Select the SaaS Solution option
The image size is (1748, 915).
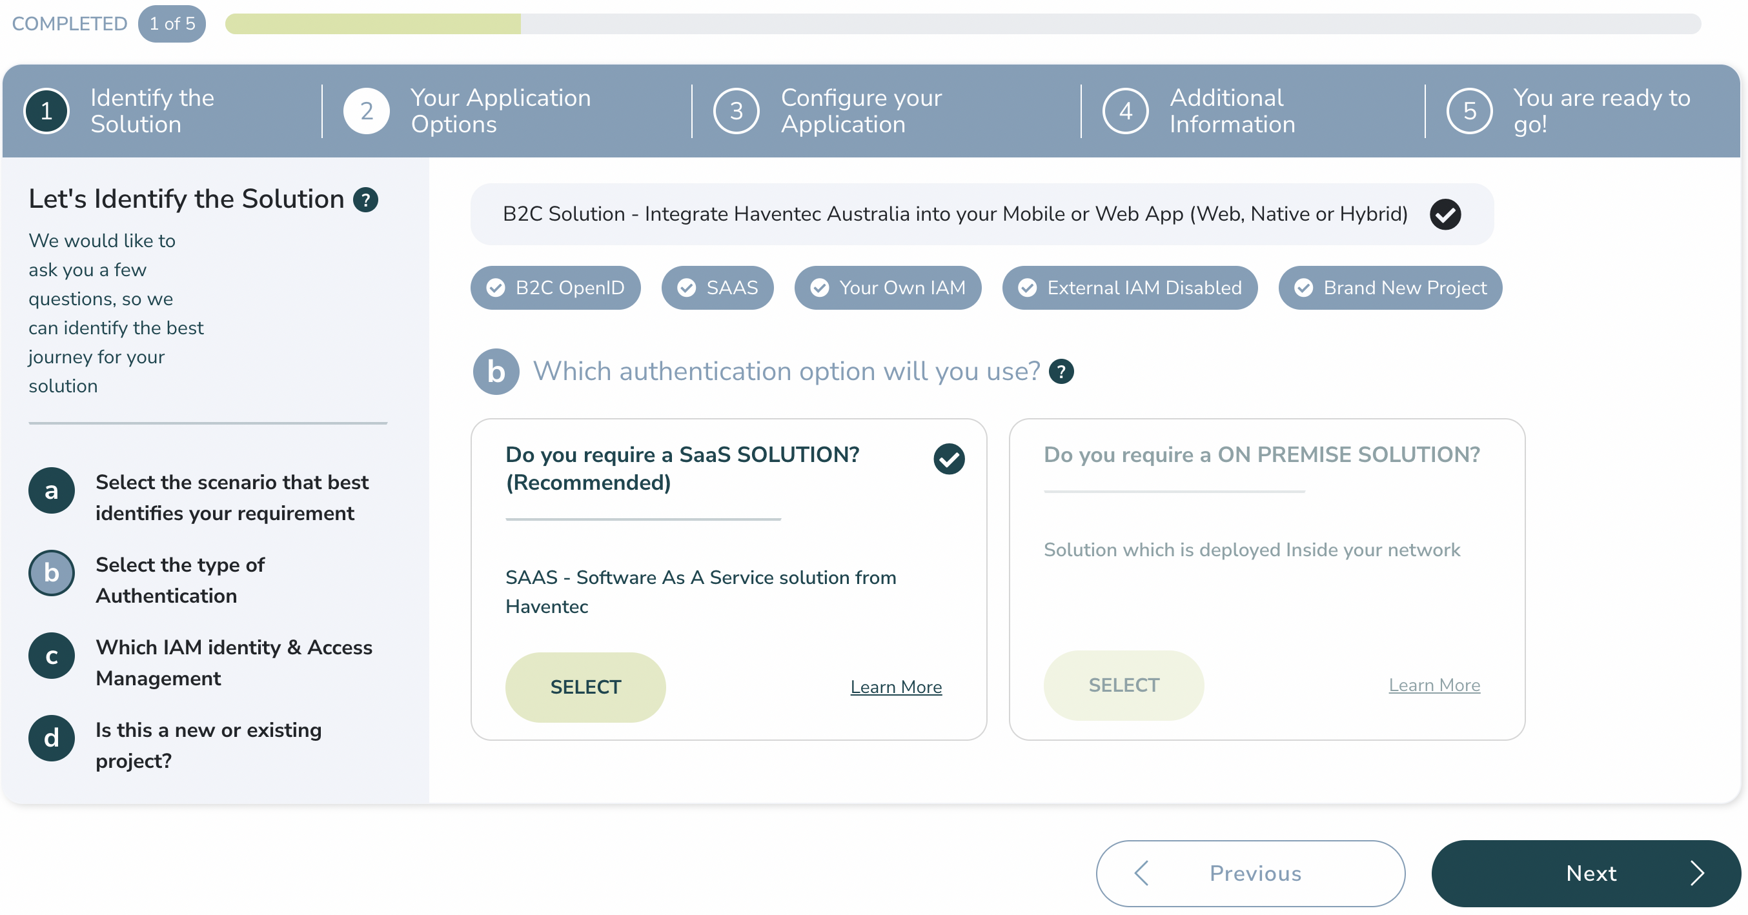click(585, 687)
